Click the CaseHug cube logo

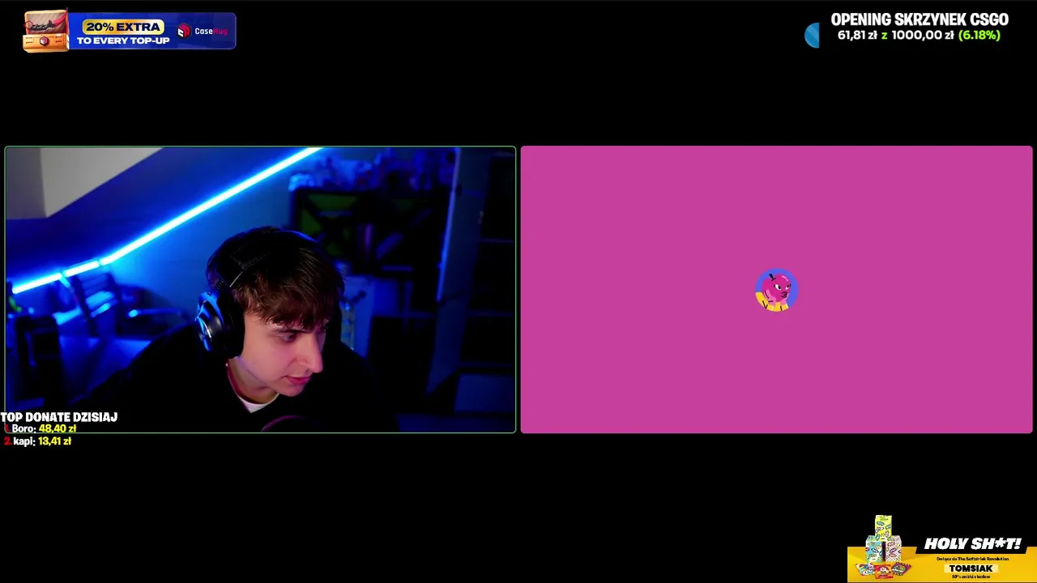click(184, 32)
